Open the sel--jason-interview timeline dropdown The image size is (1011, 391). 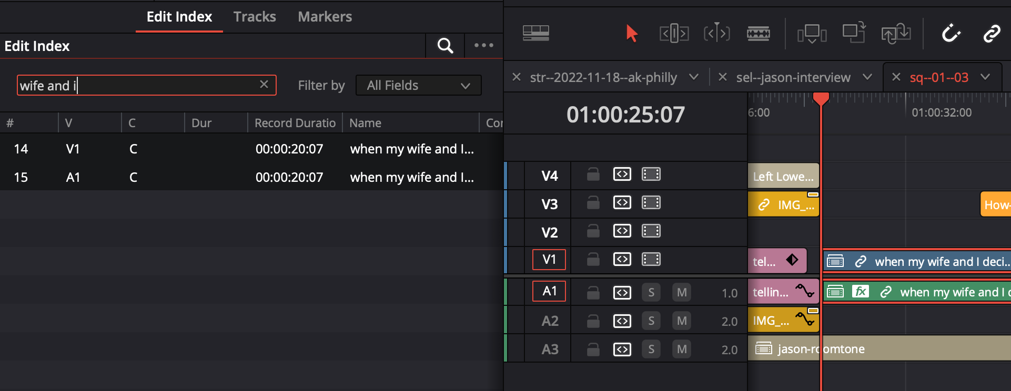[x=867, y=77]
